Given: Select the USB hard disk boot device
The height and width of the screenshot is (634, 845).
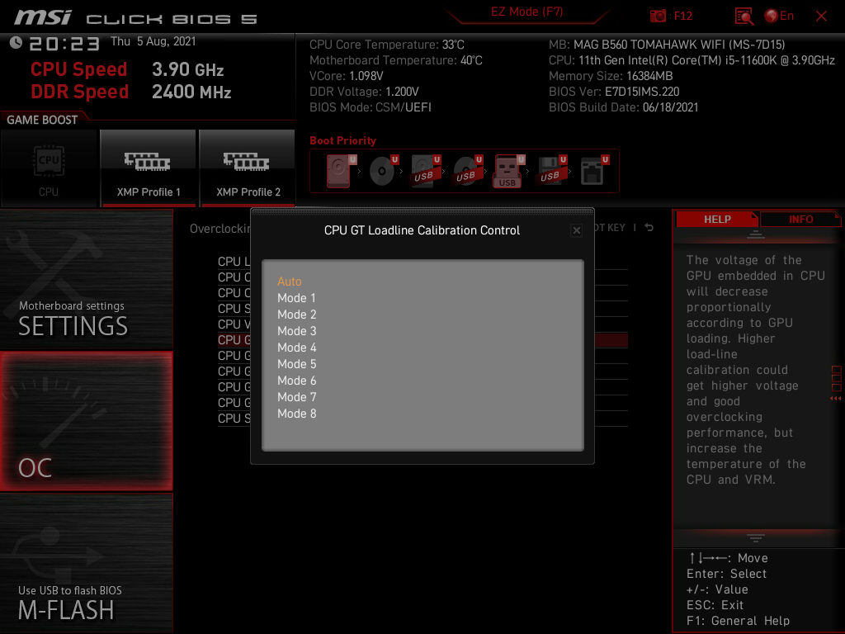Looking at the screenshot, I should point(425,171).
